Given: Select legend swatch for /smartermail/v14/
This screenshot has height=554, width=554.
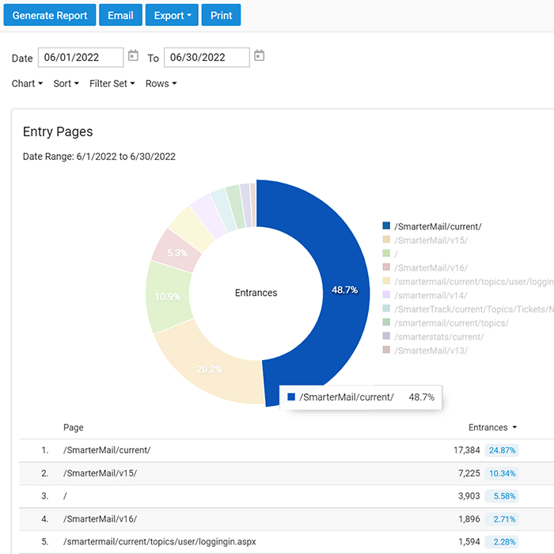Looking at the screenshot, I should [x=386, y=294].
